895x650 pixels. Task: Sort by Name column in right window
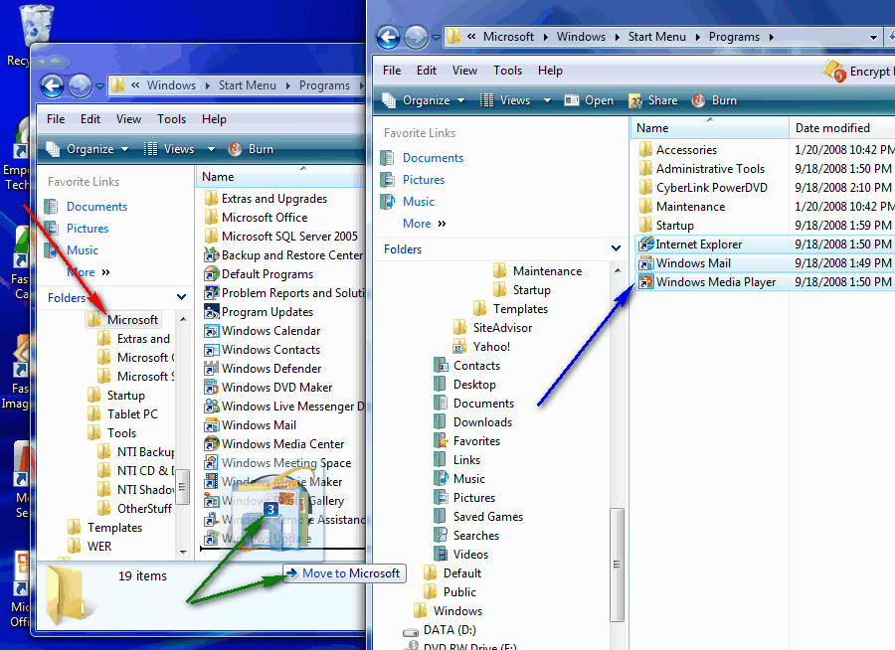(709, 128)
